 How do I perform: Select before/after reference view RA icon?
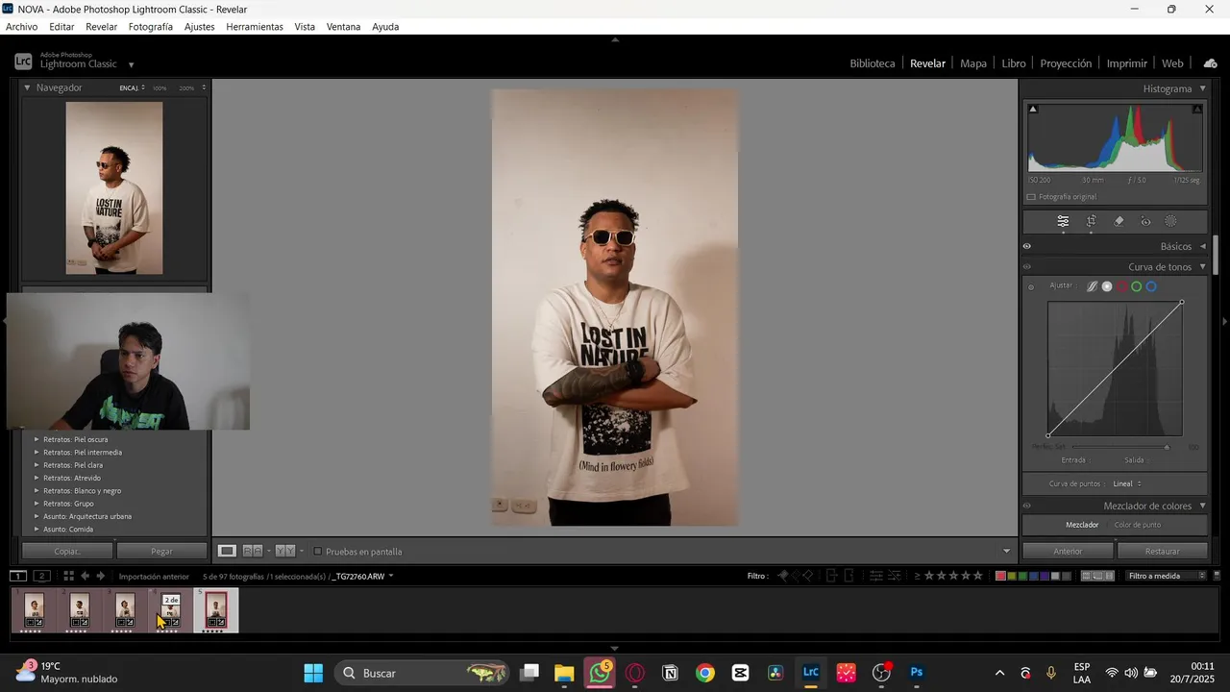tap(253, 551)
